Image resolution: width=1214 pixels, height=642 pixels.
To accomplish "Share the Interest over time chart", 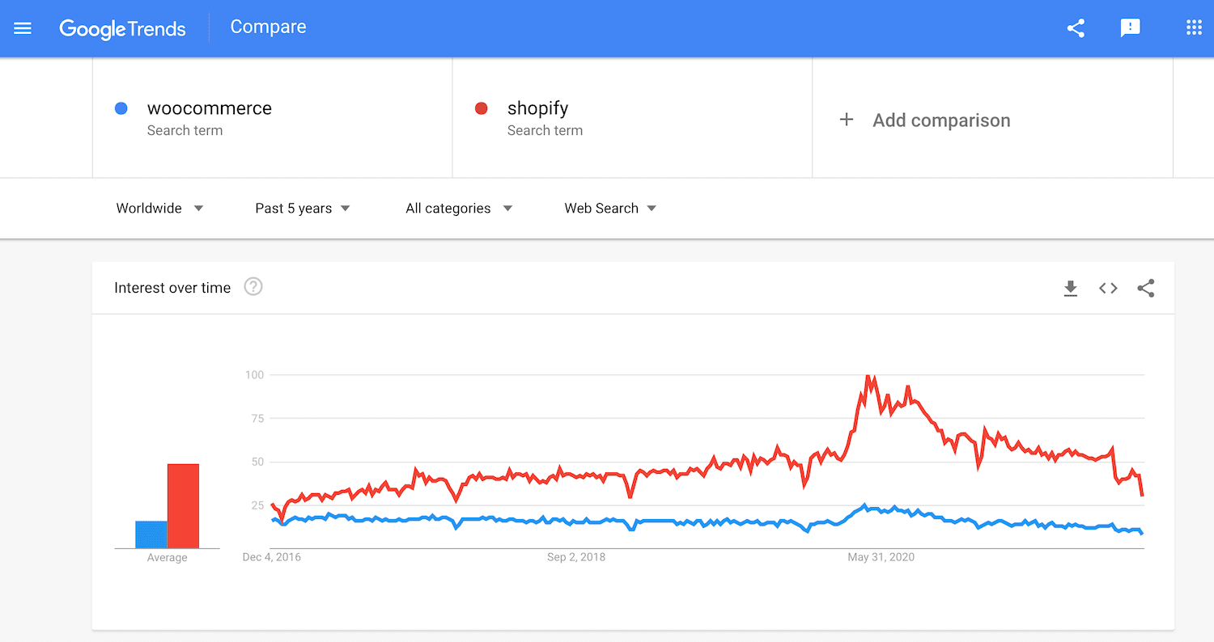I will pos(1146,287).
